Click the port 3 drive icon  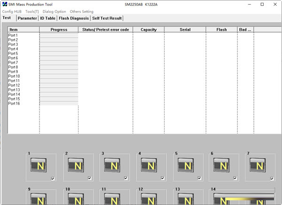click(113, 165)
